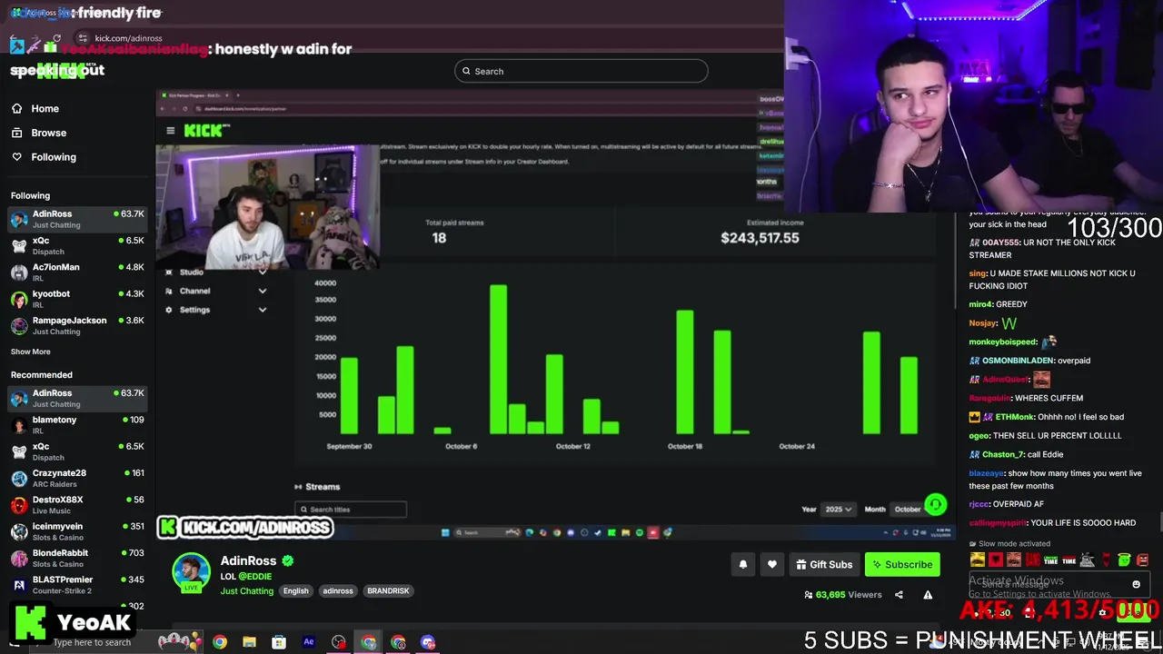
Task: Click the tallest green earnings bar
Action: pos(498,360)
